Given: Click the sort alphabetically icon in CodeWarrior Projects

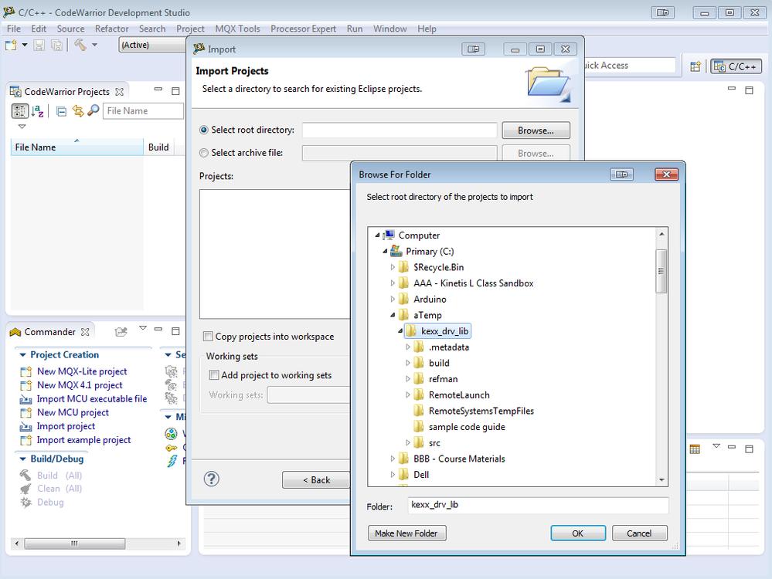Looking at the screenshot, I should pos(37,111).
